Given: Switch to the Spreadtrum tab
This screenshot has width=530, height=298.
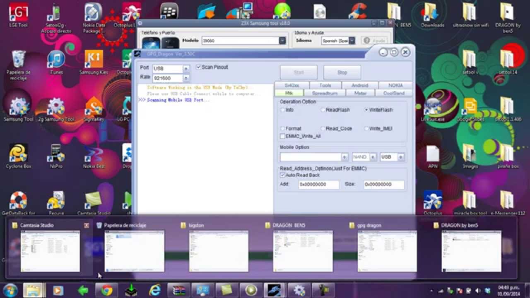Looking at the screenshot, I should pos(325,93).
